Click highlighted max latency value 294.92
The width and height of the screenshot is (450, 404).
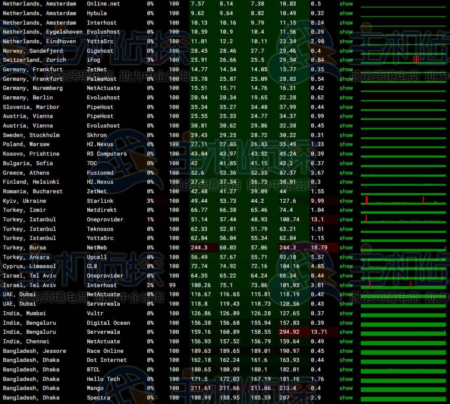pyautogui.click(x=289, y=332)
